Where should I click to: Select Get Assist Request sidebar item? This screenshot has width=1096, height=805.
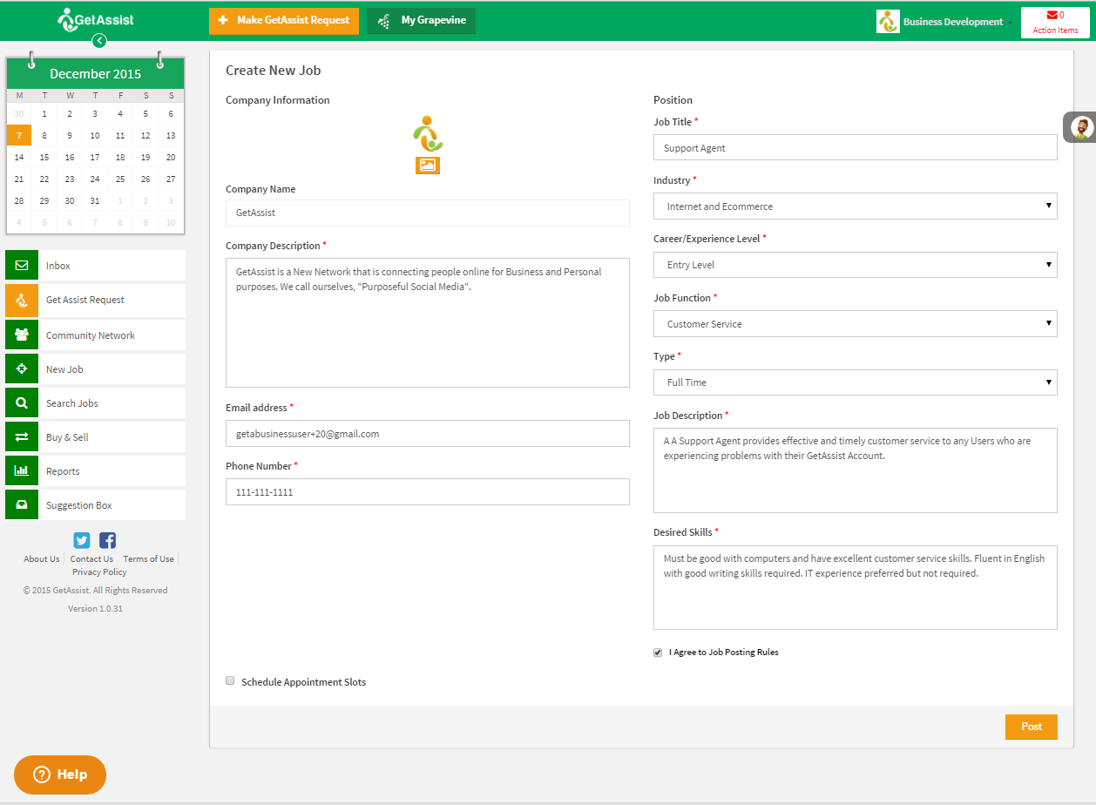95,300
